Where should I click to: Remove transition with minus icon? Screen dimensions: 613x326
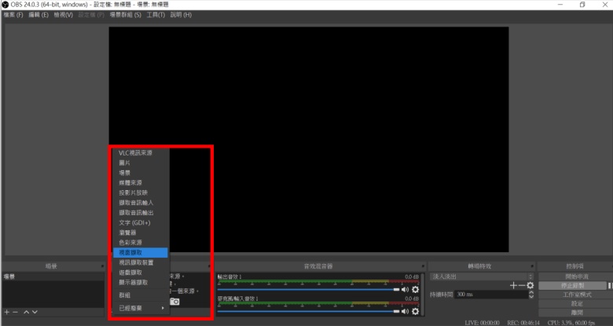coord(522,286)
